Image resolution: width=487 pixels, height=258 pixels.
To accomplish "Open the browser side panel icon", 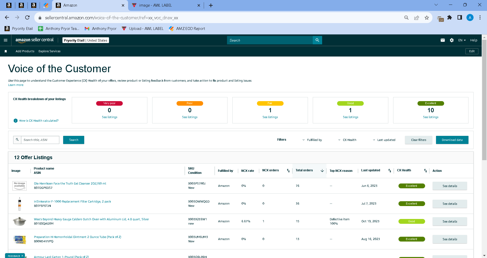I will [460, 17].
